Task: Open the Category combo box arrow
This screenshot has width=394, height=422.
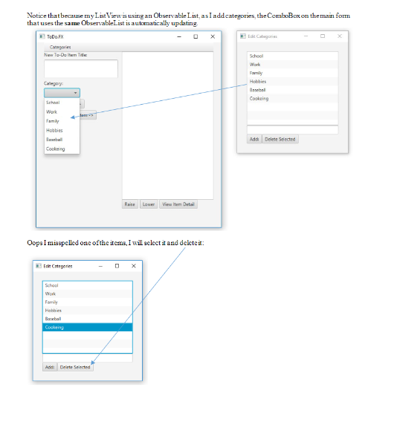Action: (75, 93)
